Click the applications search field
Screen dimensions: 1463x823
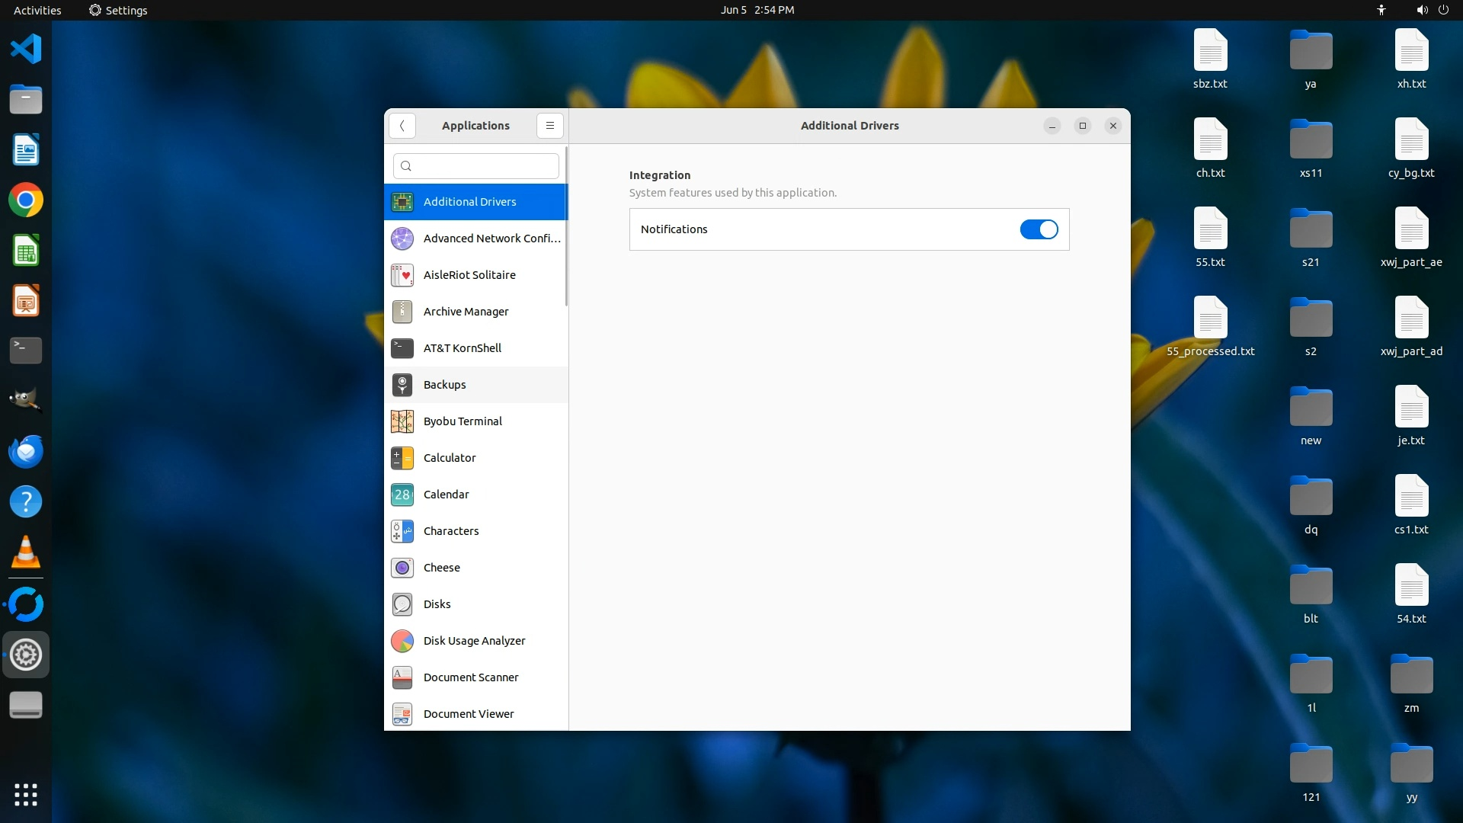click(x=476, y=166)
